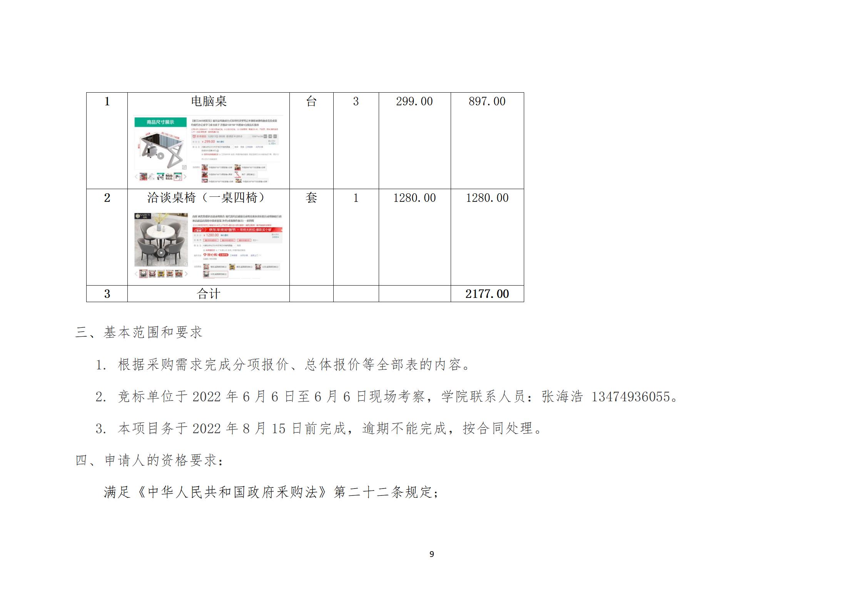Click the red JD year-end sale banner

point(237,229)
